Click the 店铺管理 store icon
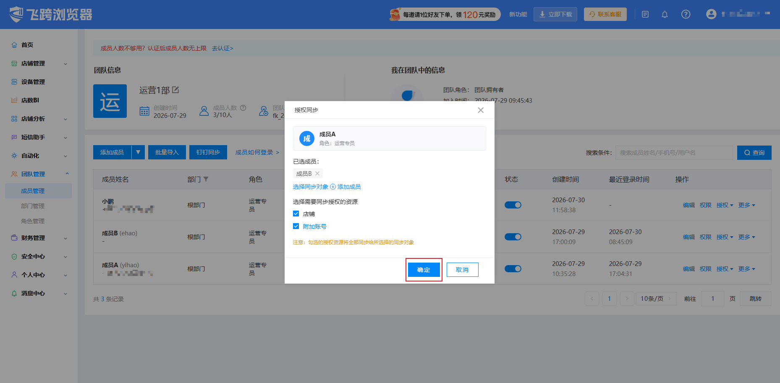 click(x=14, y=63)
